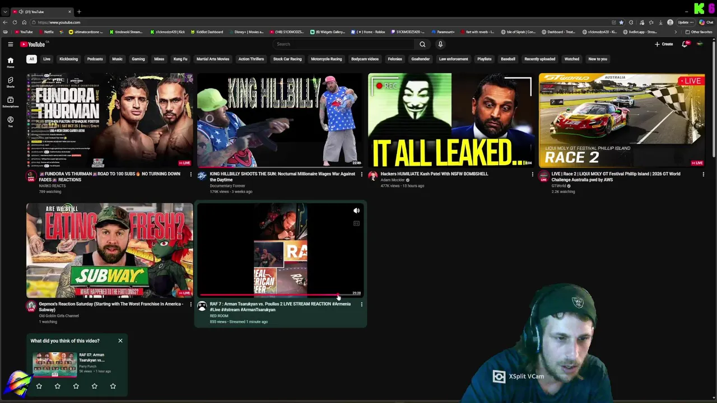Toggle captions on the RAF 7 preview

[x=356, y=223]
